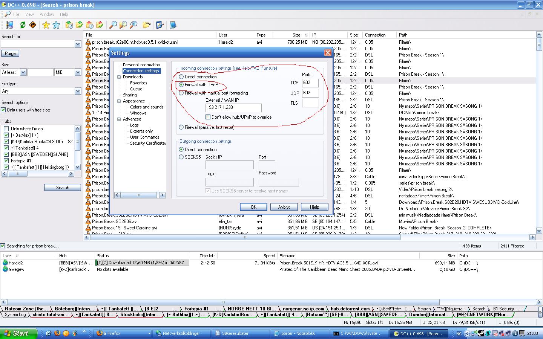
Task: Click the menu bar magnifier icon
Action: coord(7,14)
